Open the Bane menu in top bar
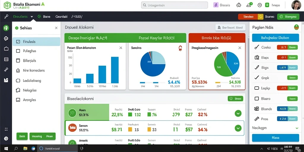This screenshot has height=152, width=304. 44,17
